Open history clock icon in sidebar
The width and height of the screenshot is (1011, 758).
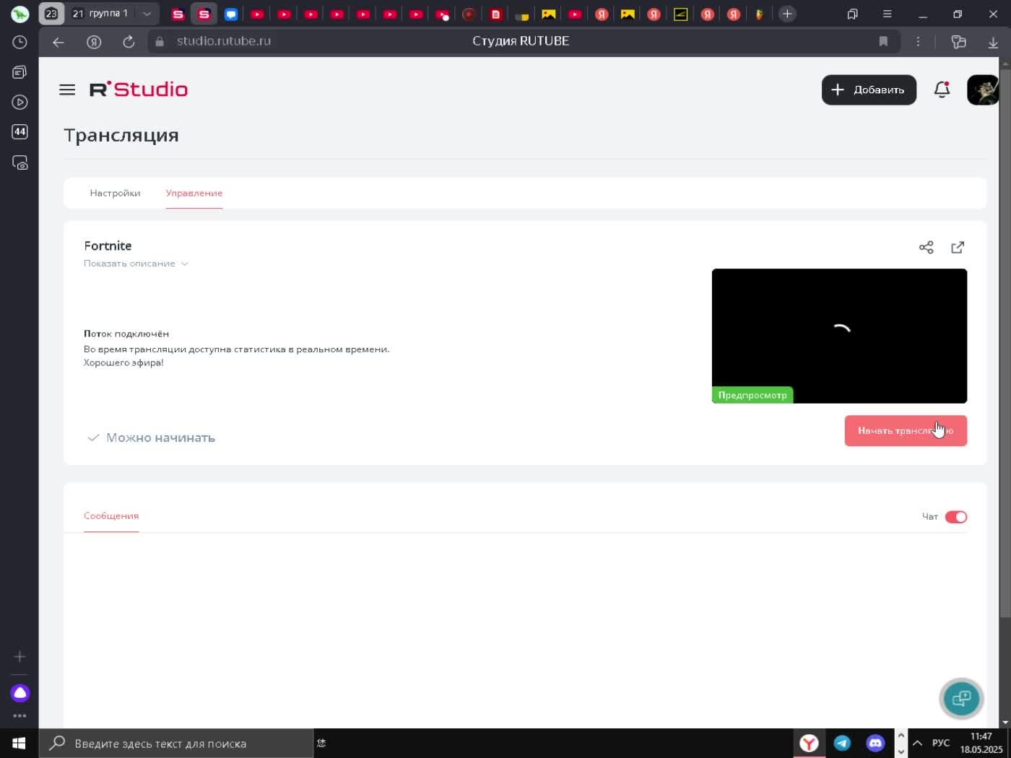click(x=19, y=42)
